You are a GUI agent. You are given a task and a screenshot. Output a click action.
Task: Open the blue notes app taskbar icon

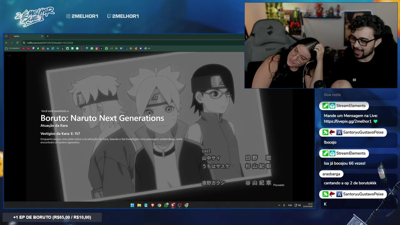pyautogui.click(x=146, y=205)
